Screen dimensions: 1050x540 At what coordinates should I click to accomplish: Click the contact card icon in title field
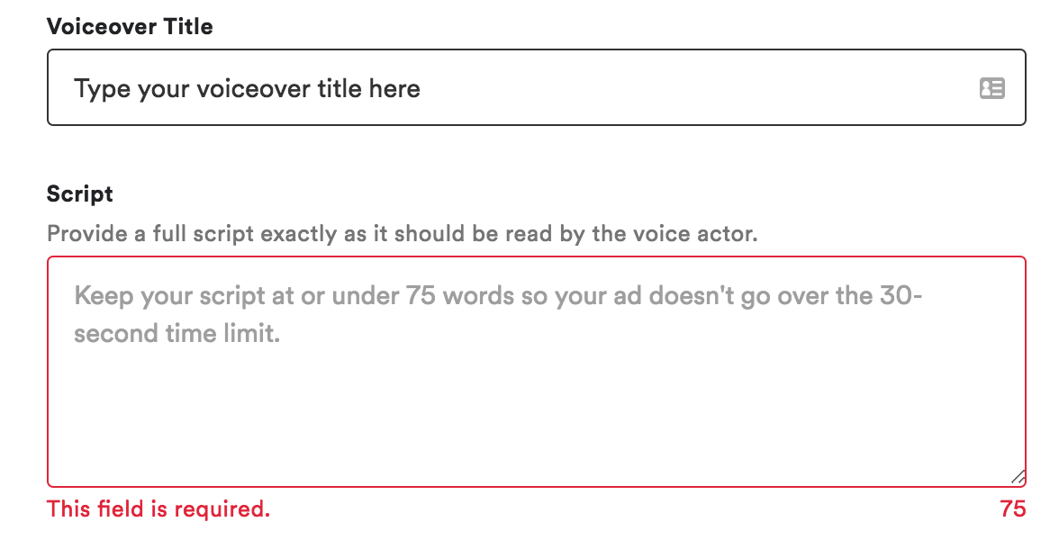click(x=991, y=87)
